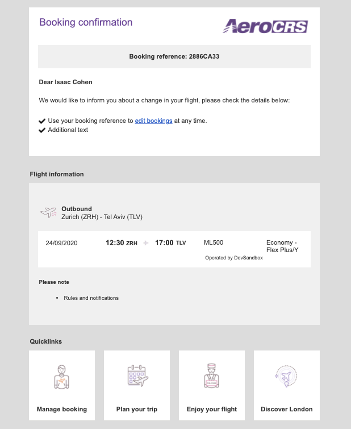Click the ML500 flight number
This screenshot has width=351, height=429.
pos(214,242)
